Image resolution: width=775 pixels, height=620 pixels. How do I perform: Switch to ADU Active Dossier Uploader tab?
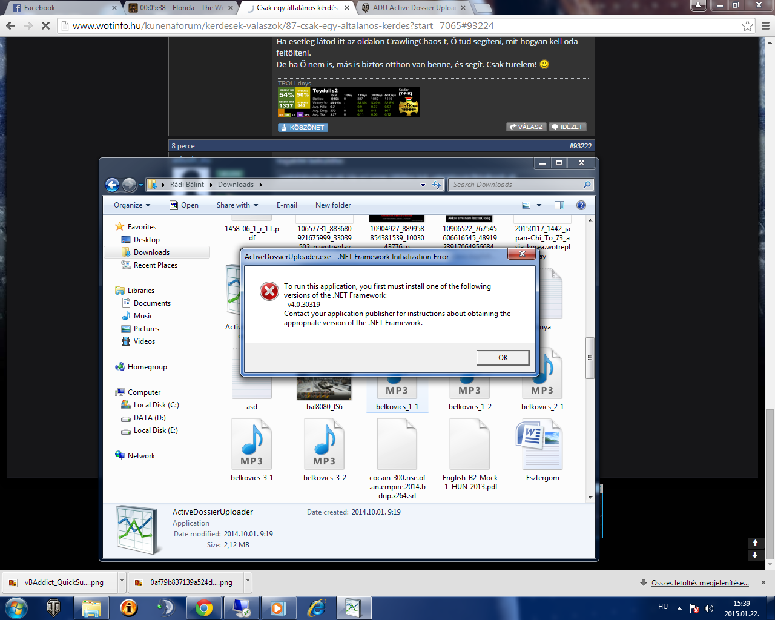click(x=415, y=8)
